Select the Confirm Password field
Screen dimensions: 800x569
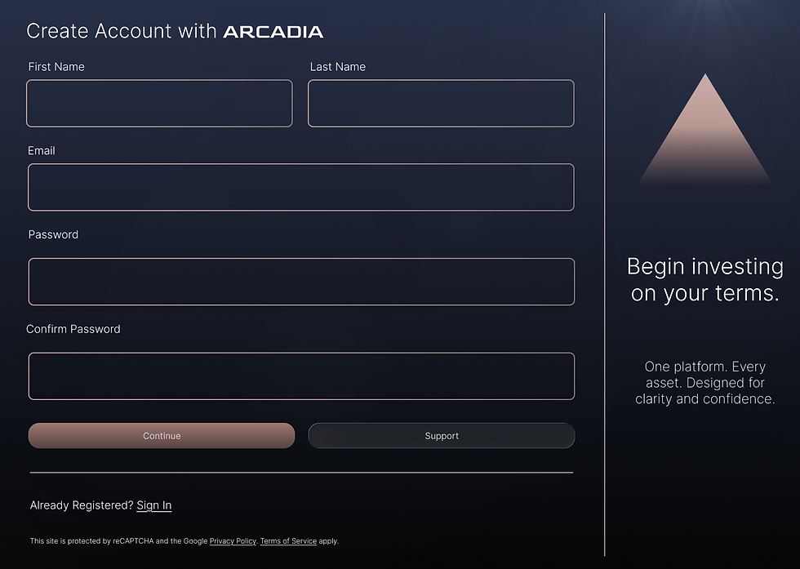(x=300, y=376)
